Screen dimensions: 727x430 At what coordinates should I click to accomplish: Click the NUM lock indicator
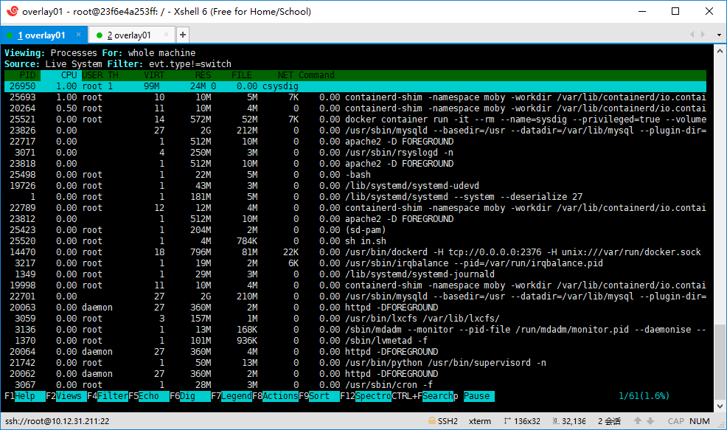[x=699, y=421]
